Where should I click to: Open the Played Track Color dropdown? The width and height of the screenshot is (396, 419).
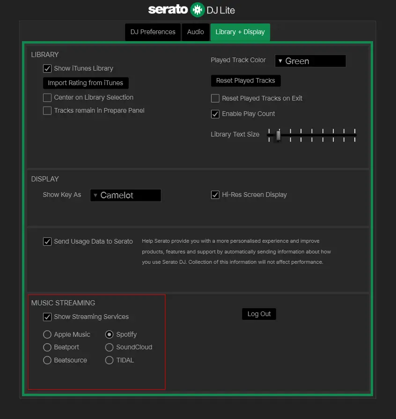click(310, 61)
